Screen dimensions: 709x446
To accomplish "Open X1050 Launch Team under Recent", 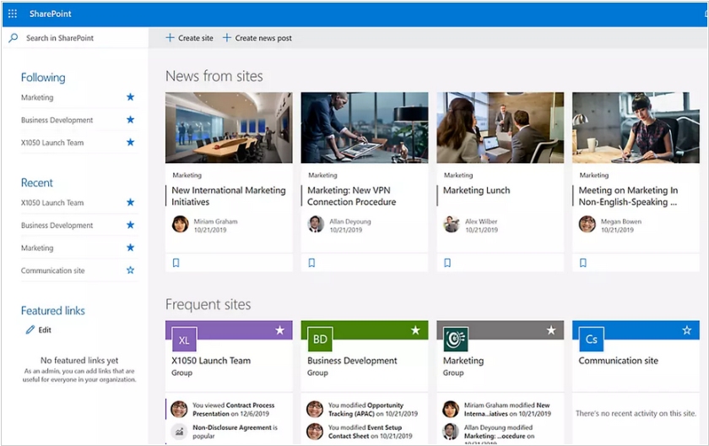I will click(52, 203).
